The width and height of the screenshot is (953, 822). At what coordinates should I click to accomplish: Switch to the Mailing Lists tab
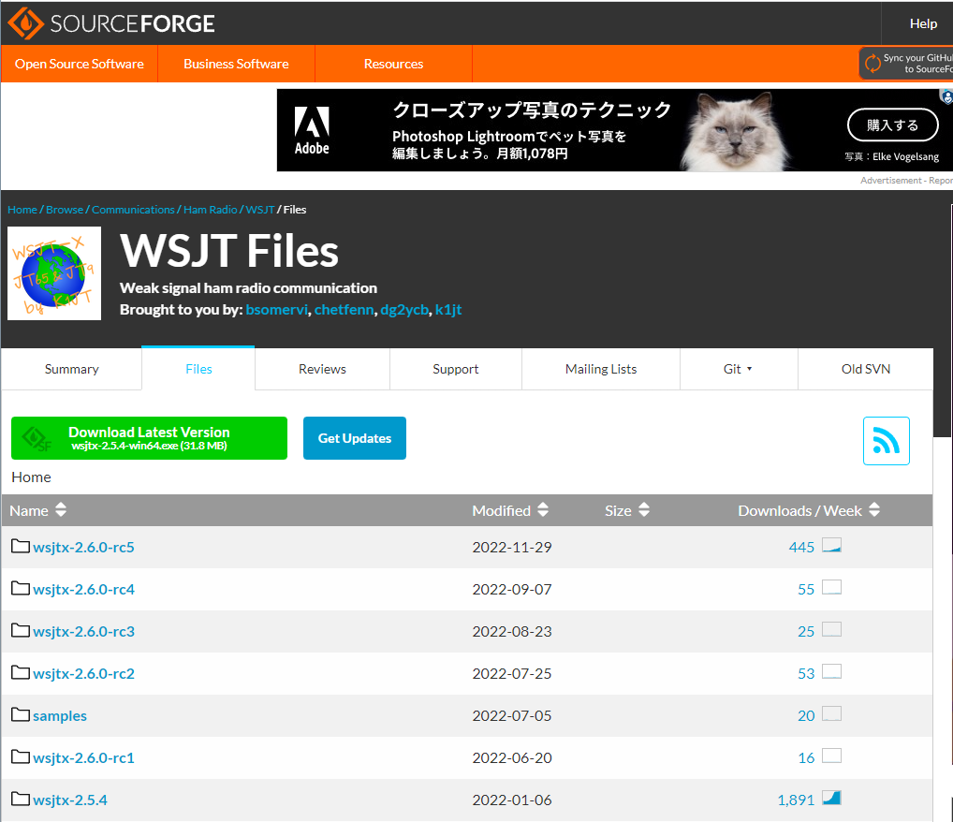600,369
